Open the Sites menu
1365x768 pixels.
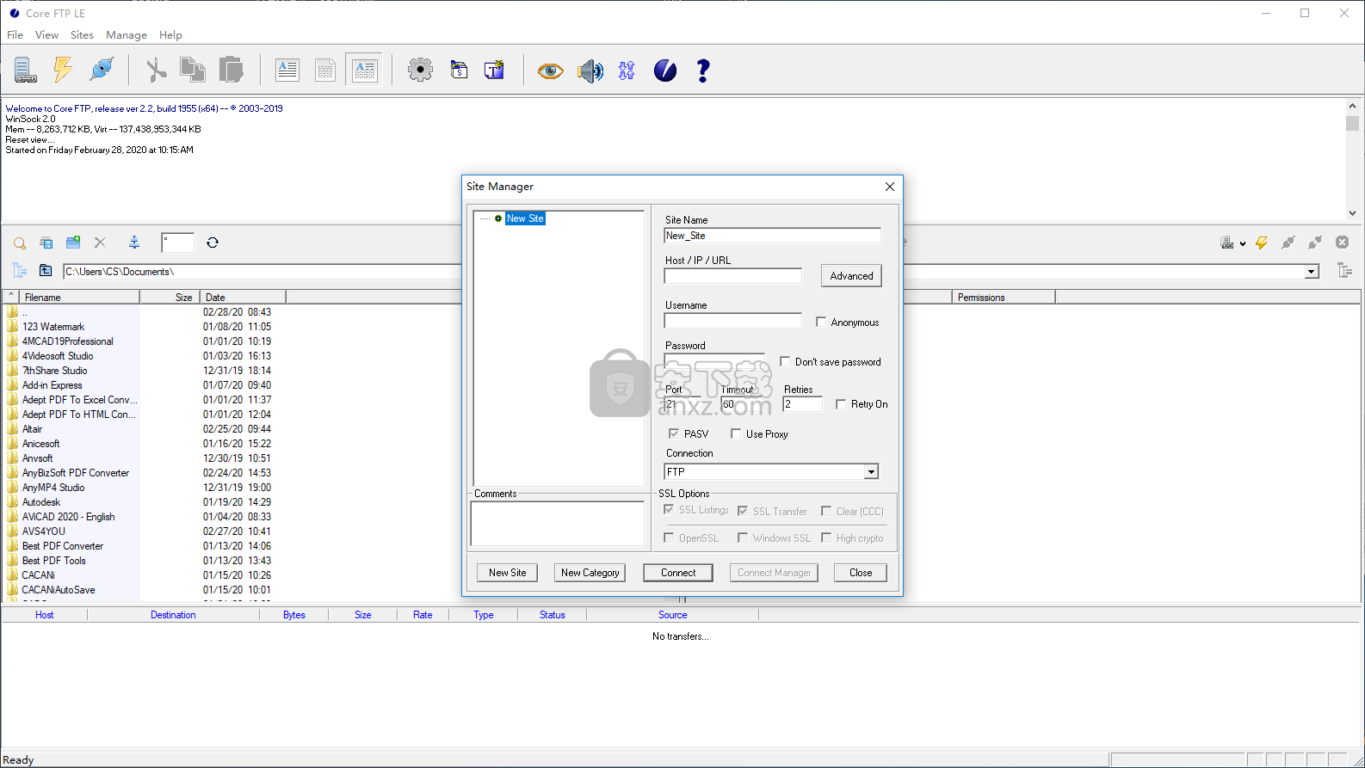click(82, 35)
